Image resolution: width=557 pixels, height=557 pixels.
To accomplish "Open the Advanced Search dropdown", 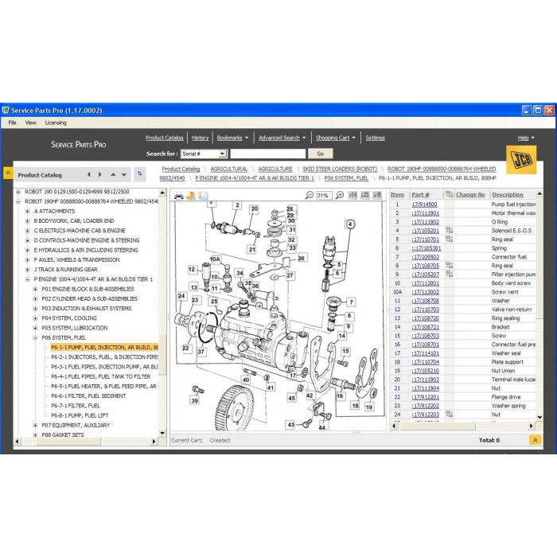I will tap(282, 138).
